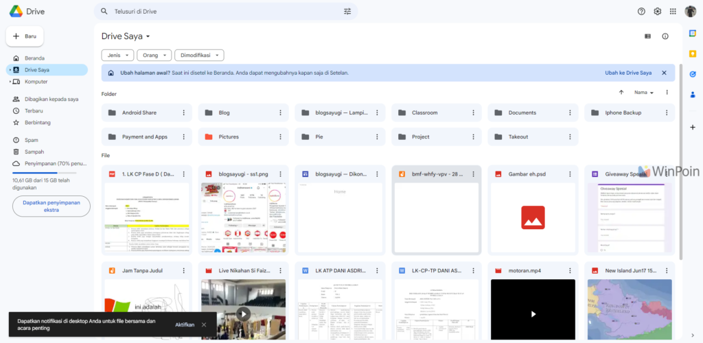Expand the Jenis filter dropdown
The height and width of the screenshot is (343, 703).
tap(117, 56)
